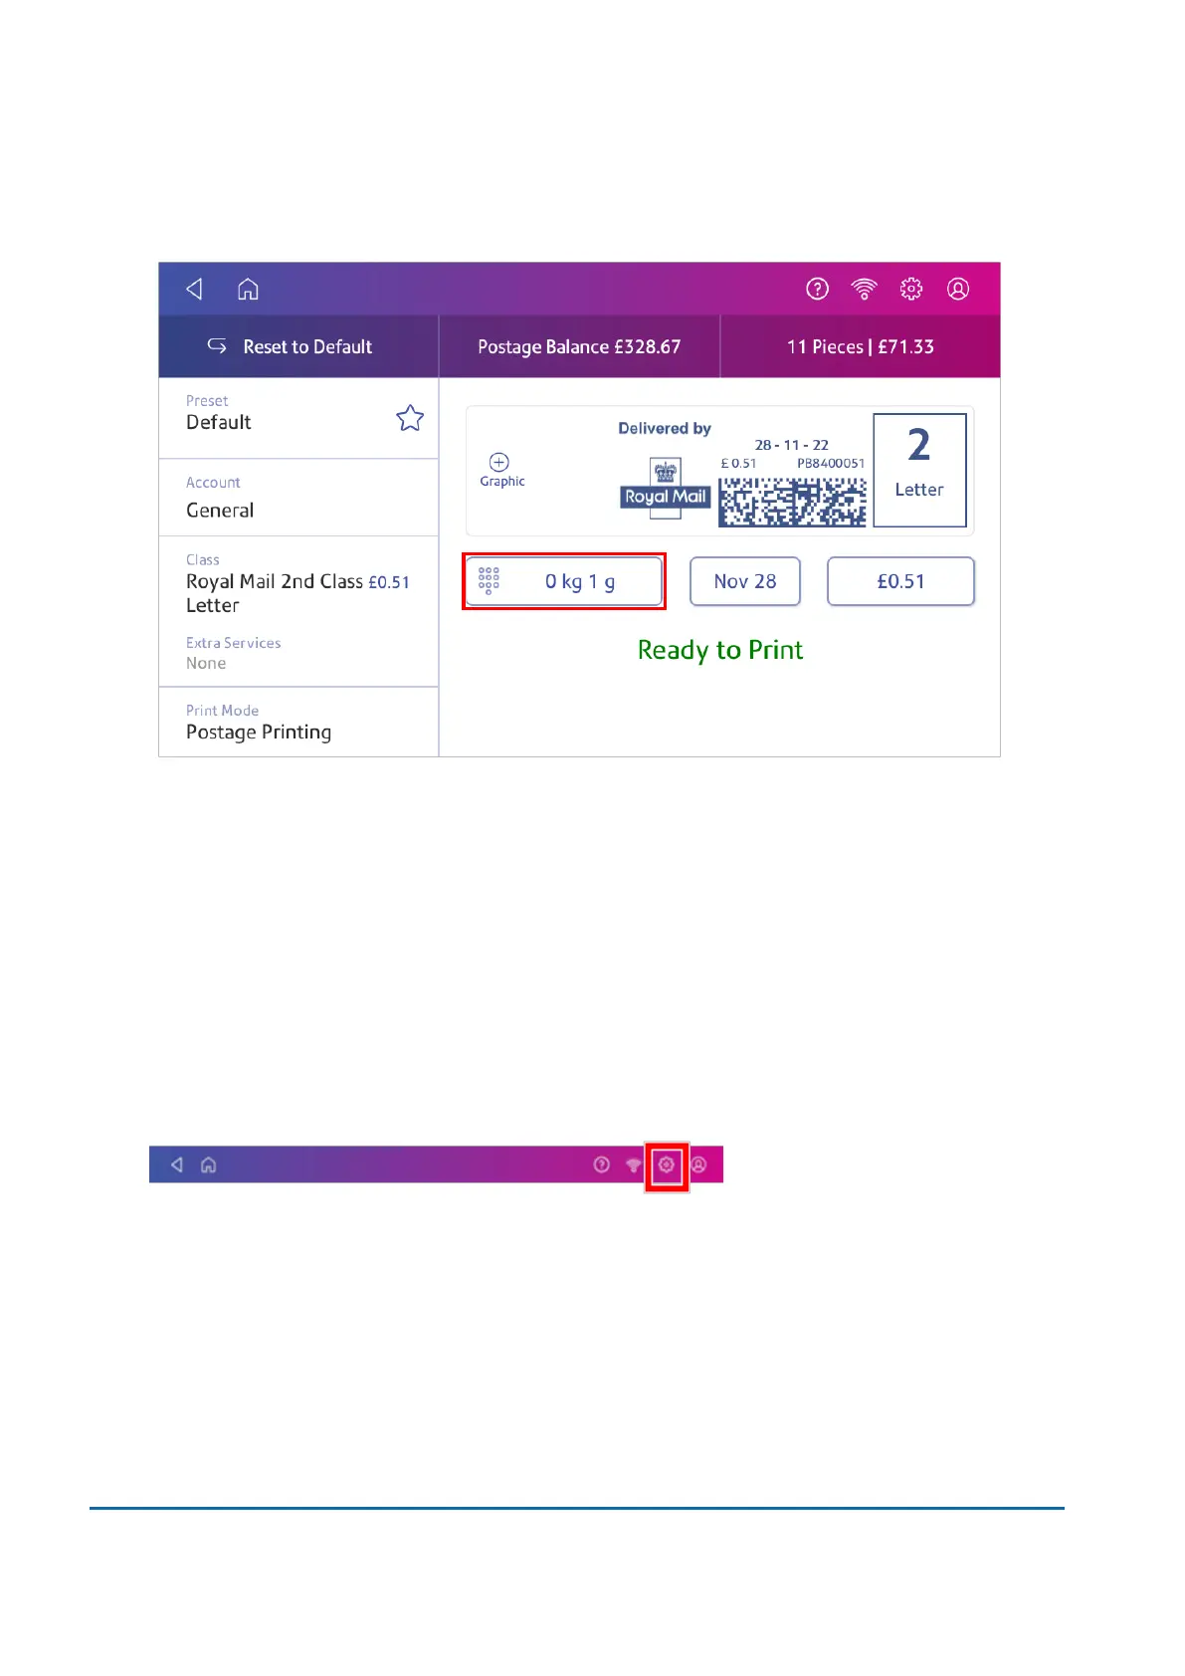The width and height of the screenshot is (1185, 1676).
Task: Open the help question mark icon
Action: point(817,289)
